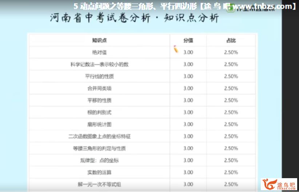299x192 pixels.
Task: Click 2.50% in the 解一元一次不等式组 row
Action: (231, 184)
